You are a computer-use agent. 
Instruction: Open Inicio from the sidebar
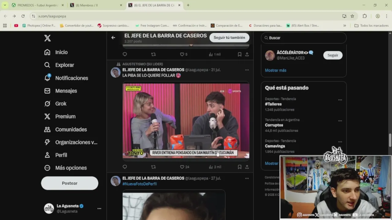click(x=56, y=52)
